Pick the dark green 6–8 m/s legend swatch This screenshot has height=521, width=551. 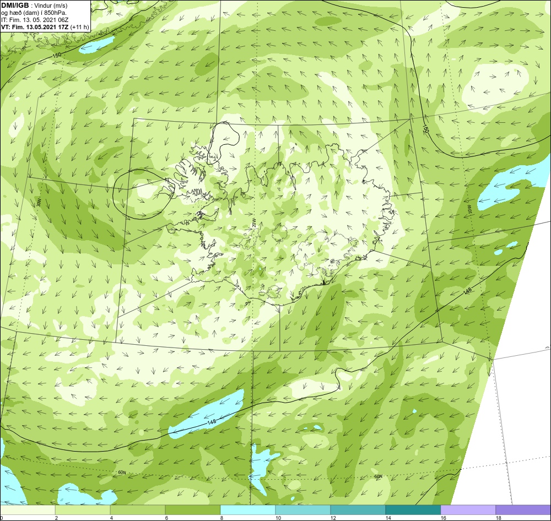(x=192, y=510)
